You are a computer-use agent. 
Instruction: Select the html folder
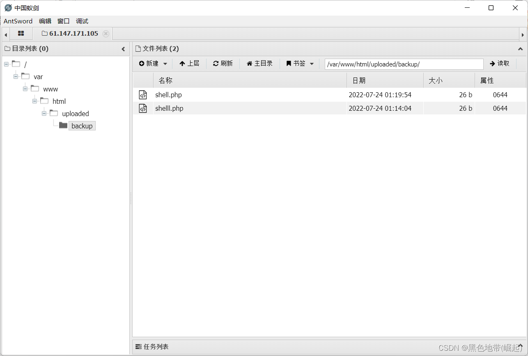point(59,101)
